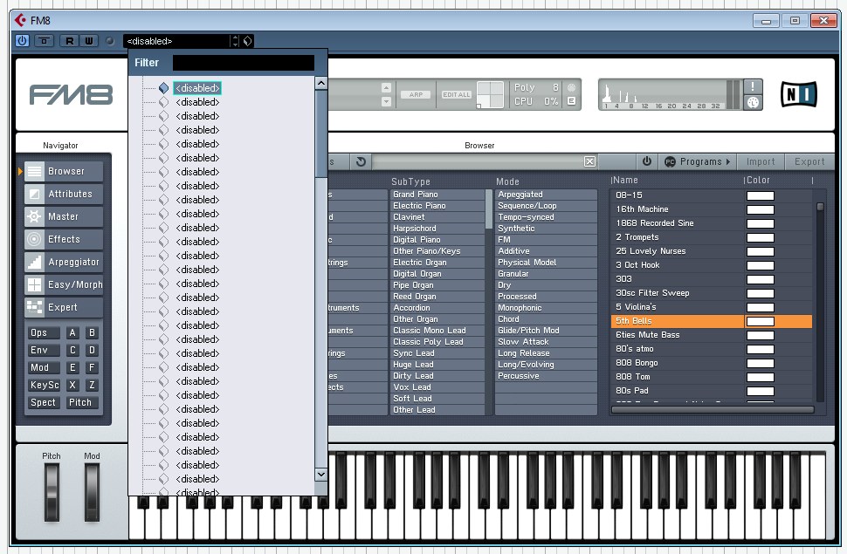Click the MIDI activity round indicator icon
The image size is (847, 554).
(572, 87)
